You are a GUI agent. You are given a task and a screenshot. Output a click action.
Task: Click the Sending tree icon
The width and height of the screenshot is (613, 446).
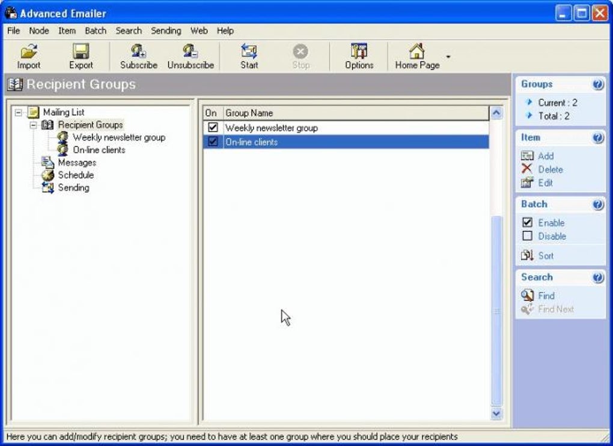point(47,187)
